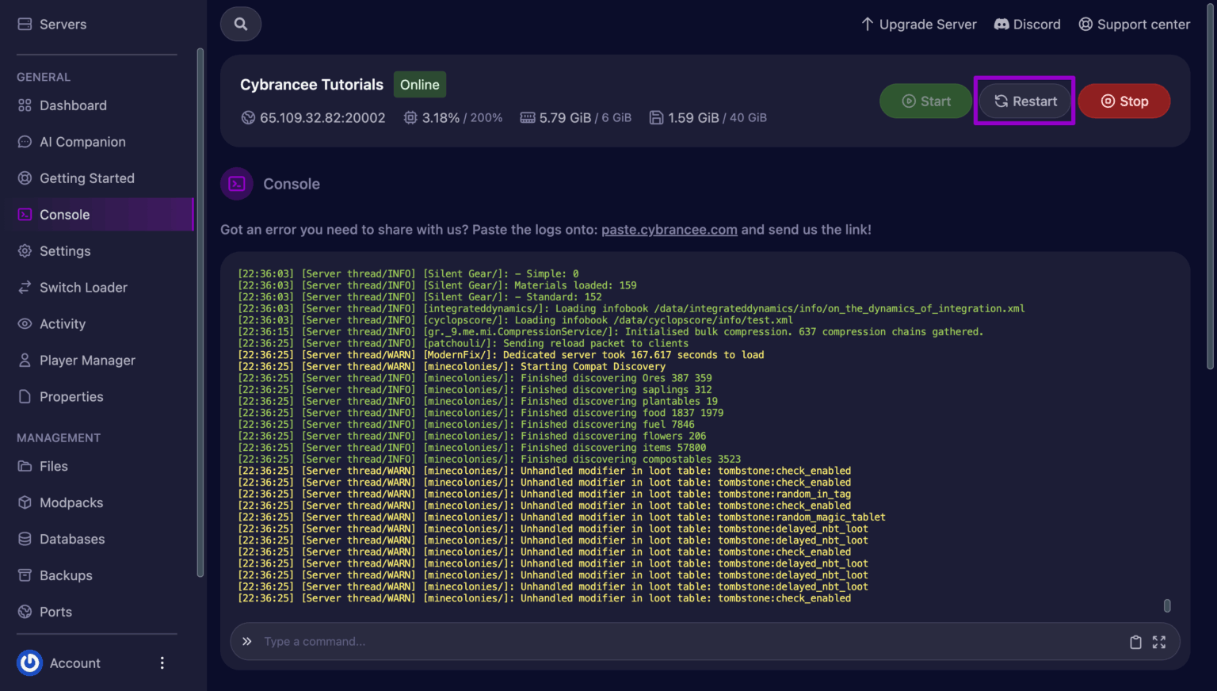Click the clipboard copy console icon
This screenshot has width=1217, height=691.
coord(1135,642)
